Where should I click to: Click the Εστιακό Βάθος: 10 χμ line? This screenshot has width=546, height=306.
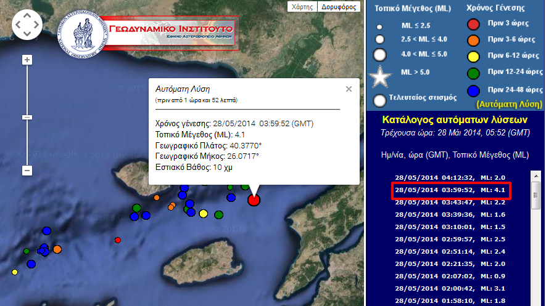[194, 167]
